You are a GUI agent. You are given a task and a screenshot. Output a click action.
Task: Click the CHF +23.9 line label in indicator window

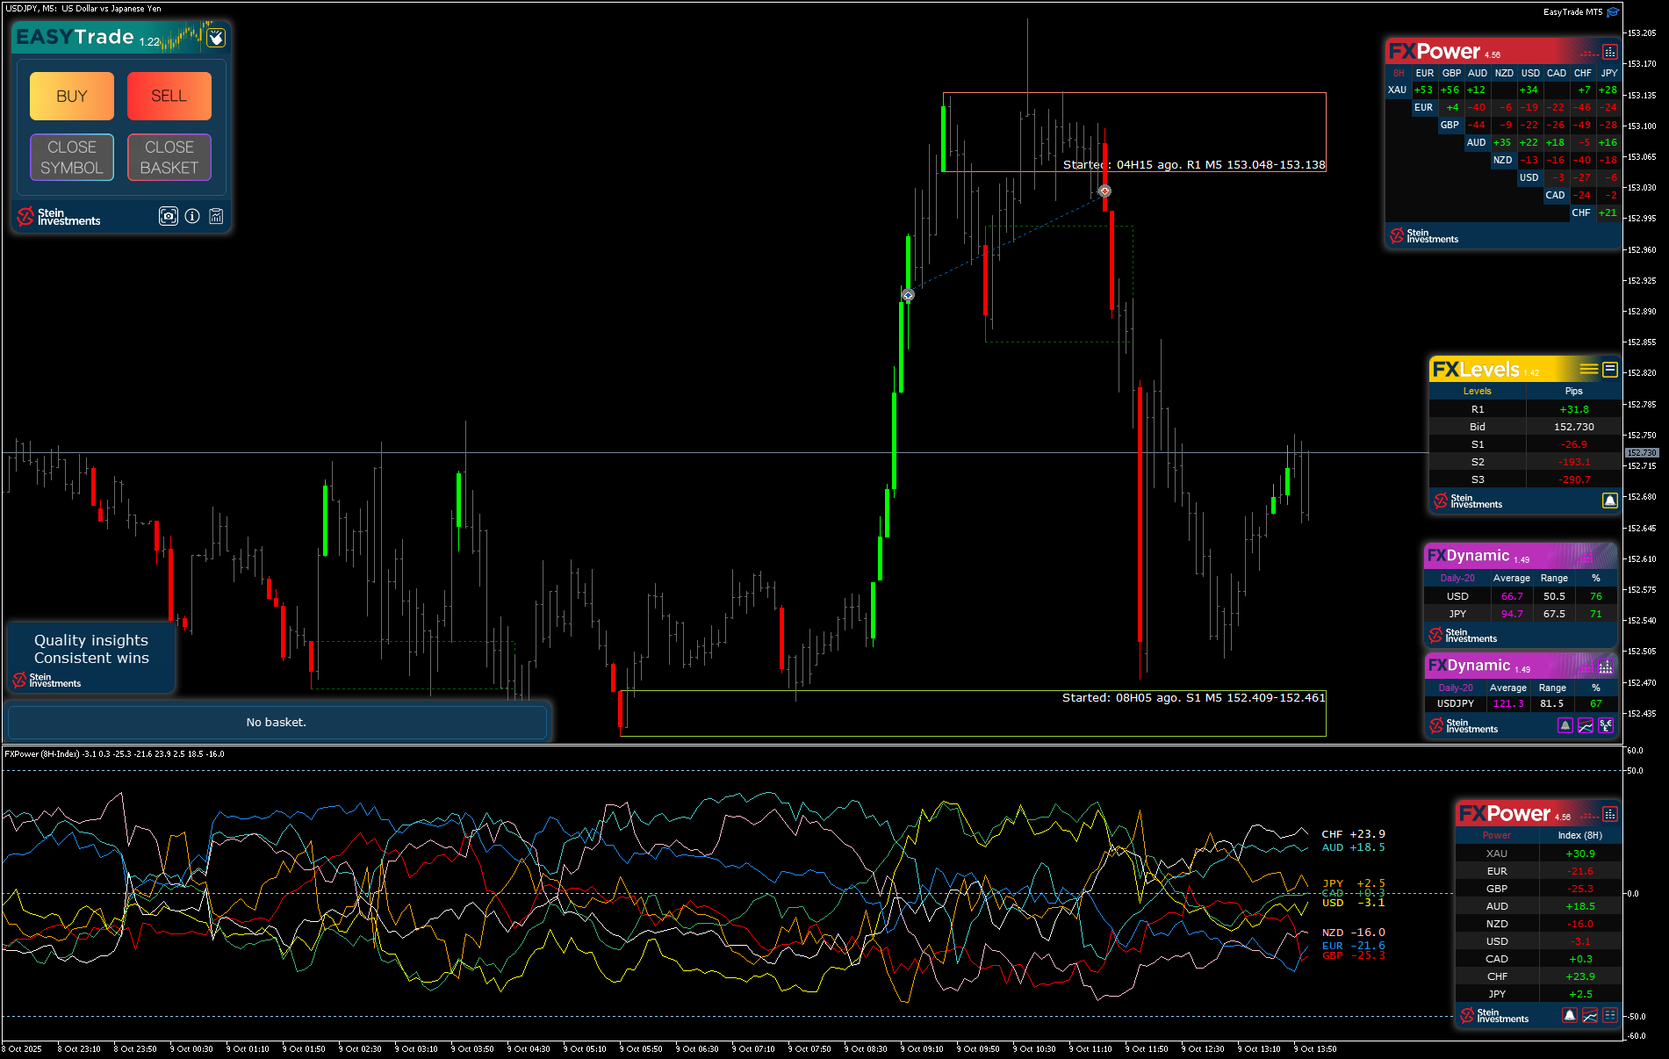(1353, 834)
